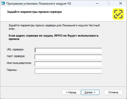The height and width of the screenshot is (99, 127).
Task: Click the window title 'Программа установки Локального модуля ЧЗ'
Action: 39,4
